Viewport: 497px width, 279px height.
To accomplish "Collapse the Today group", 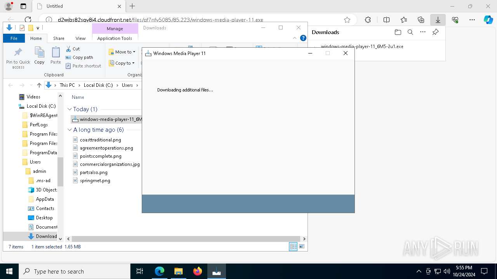I will point(70,109).
